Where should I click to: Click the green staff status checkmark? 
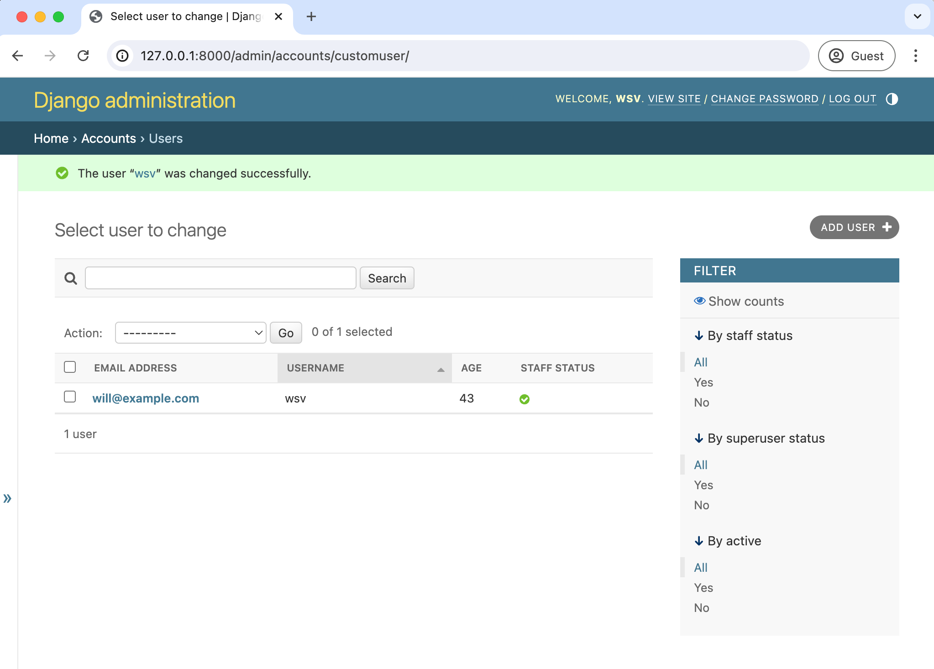click(525, 399)
